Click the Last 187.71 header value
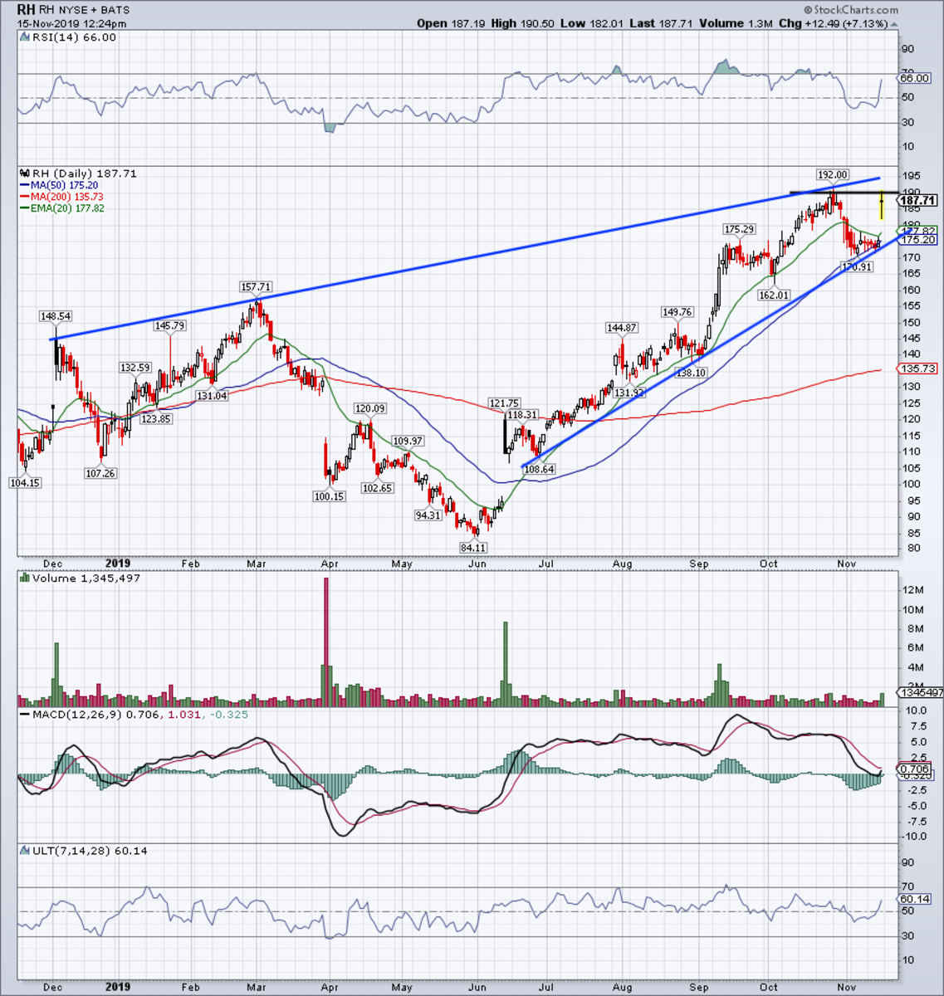The image size is (944, 996). 659,23
